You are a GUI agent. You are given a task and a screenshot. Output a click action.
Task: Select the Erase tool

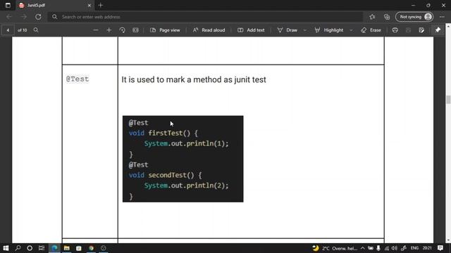(x=371, y=30)
